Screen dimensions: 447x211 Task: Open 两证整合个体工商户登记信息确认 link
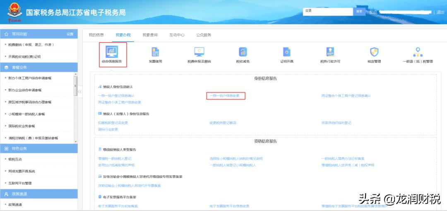click(346, 96)
